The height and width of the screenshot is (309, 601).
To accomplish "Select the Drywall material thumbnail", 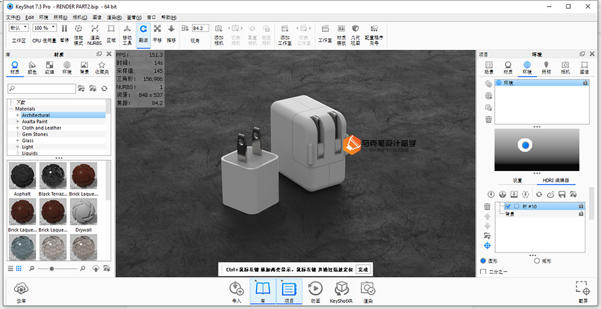I will (84, 211).
